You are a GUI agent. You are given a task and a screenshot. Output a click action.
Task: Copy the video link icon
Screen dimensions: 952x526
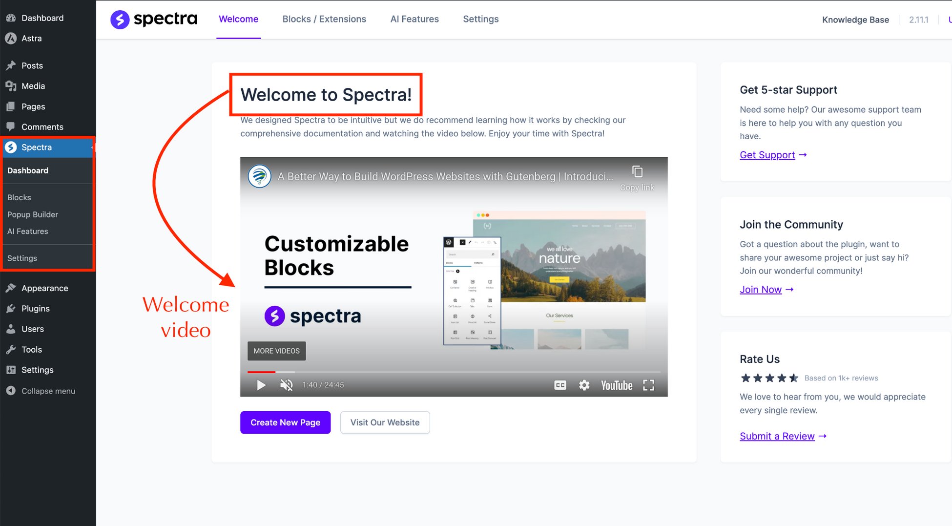click(x=637, y=172)
